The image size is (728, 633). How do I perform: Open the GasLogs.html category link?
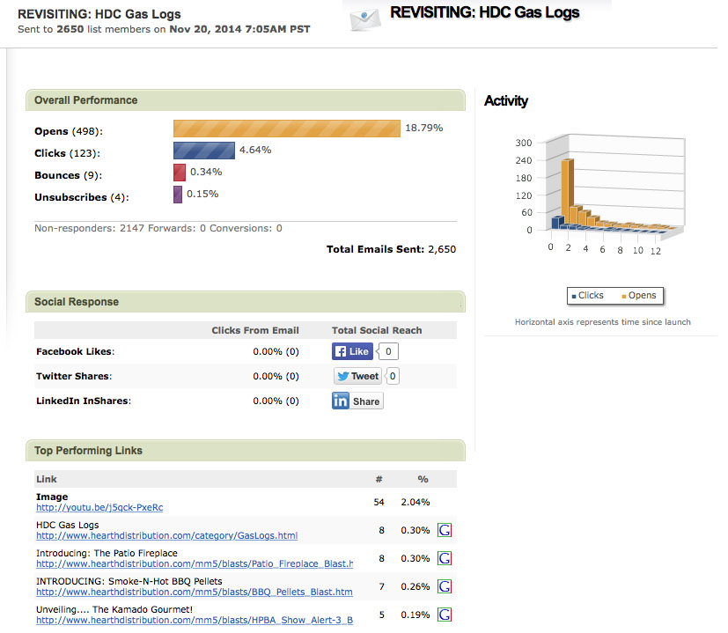tap(166, 535)
